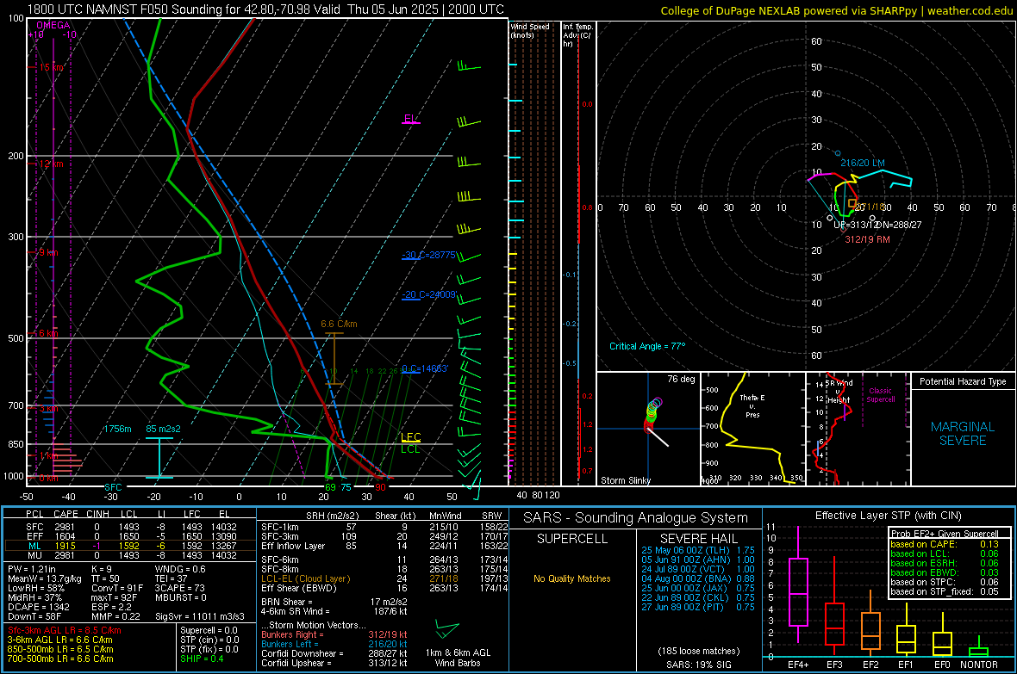Image resolution: width=1017 pixels, height=674 pixels.
Task: Click the green 'SHIP = 0.4' value
Action: coord(202,659)
